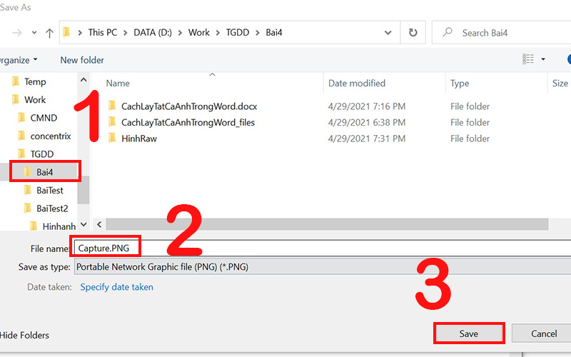Click the horizontal scrollbar left arrow
Screen dimensions: 571x357
pos(99,224)
